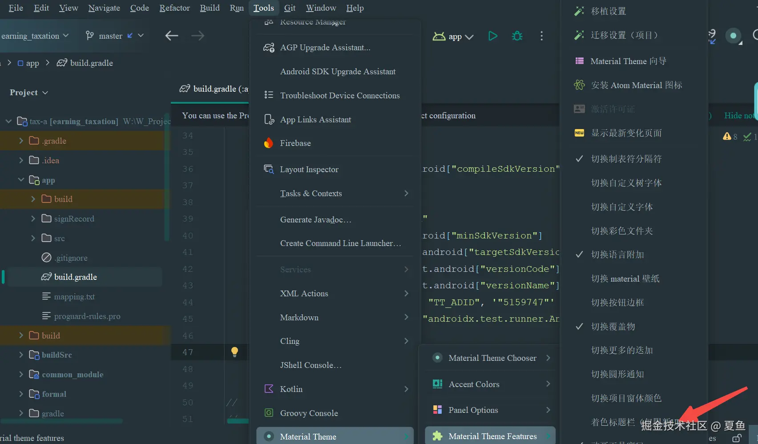Click the Kotlin logo icon

[x=269, y=389]
